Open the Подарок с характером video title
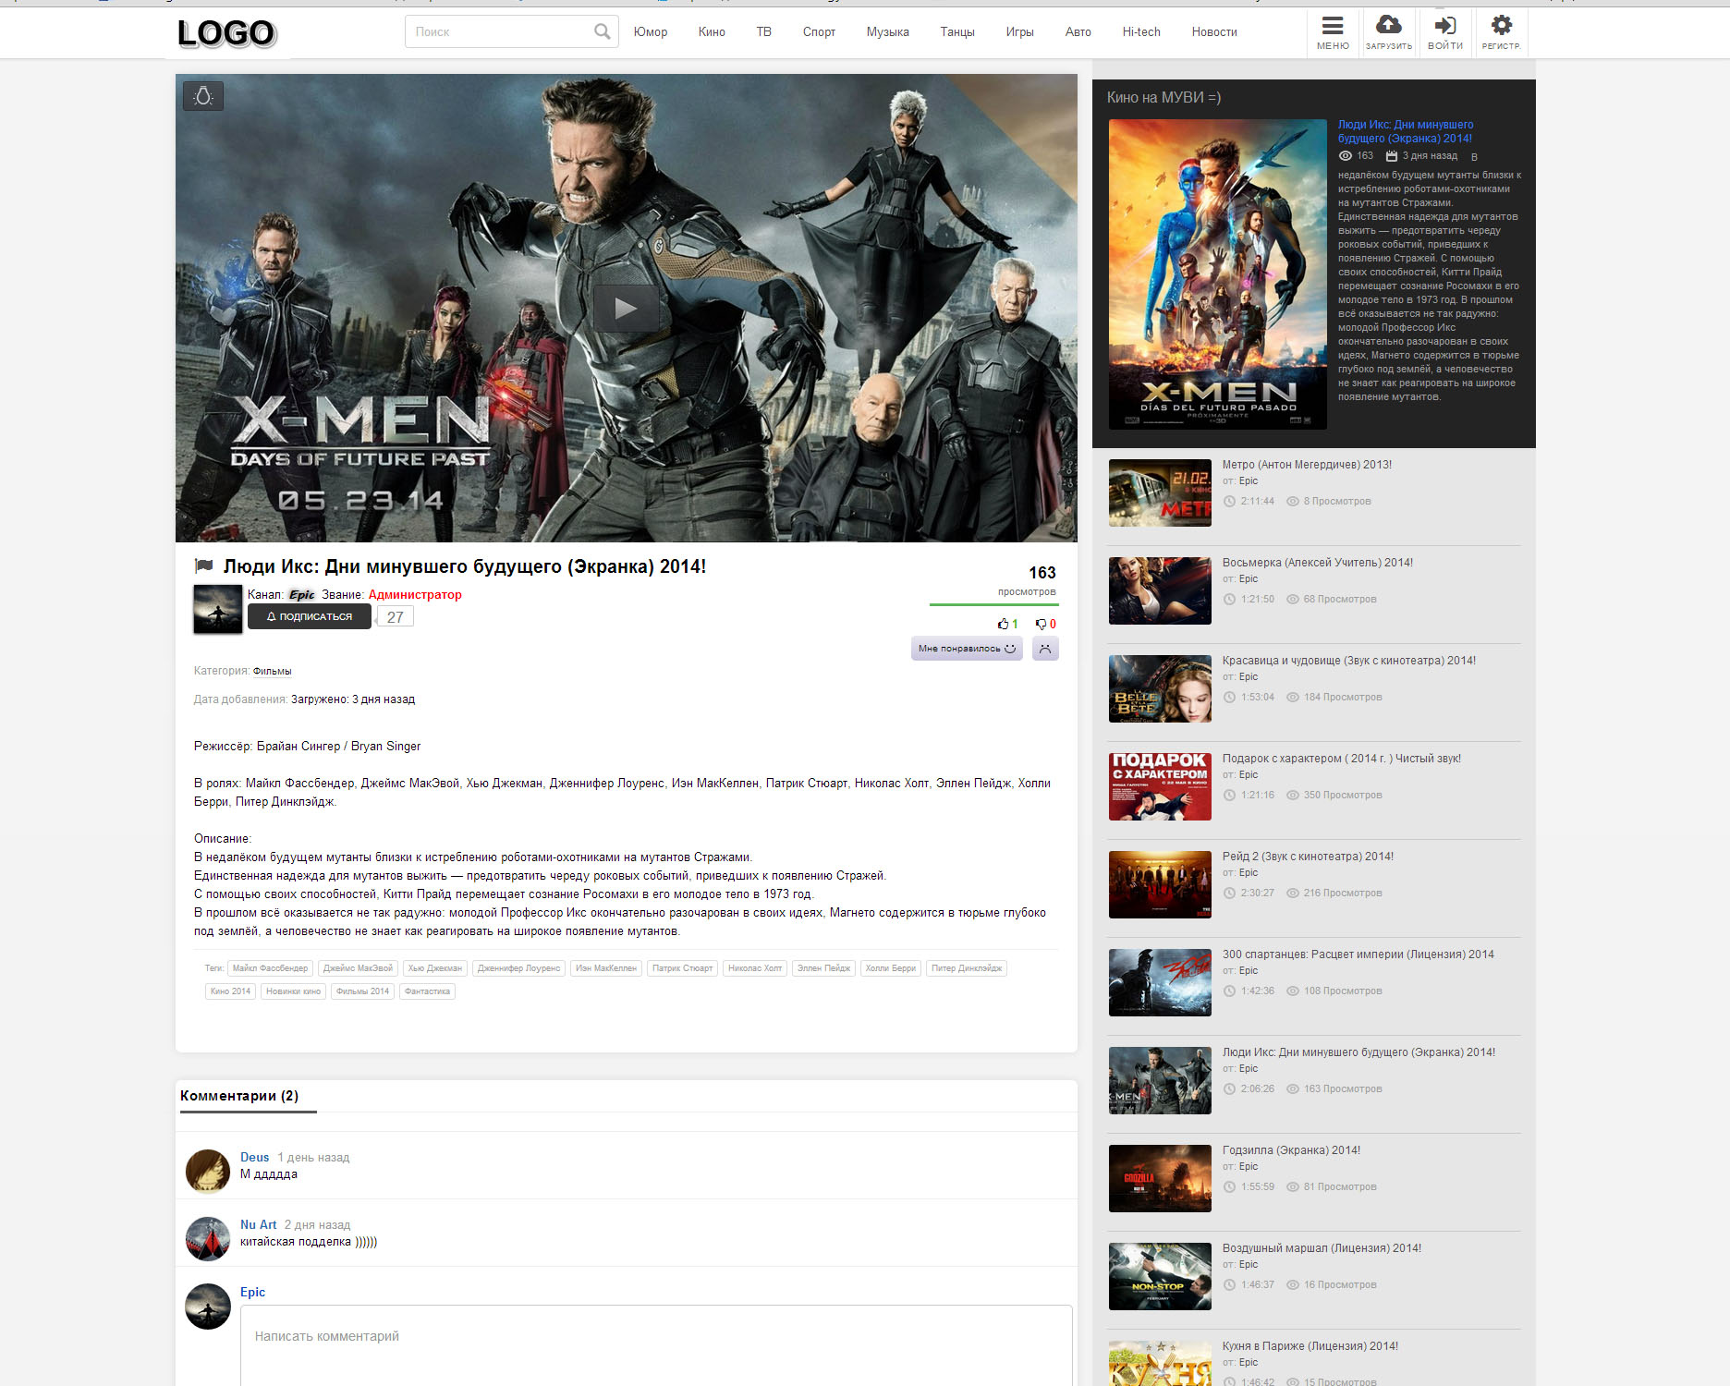This screenshot has width=1730, height=1386. coord(1342,759)
